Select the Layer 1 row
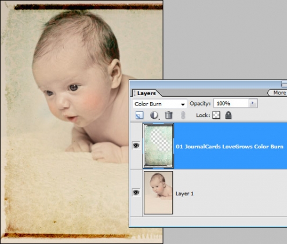Viewport: 287px width, 244px height. pyautogui.click(x=209, y=193)
